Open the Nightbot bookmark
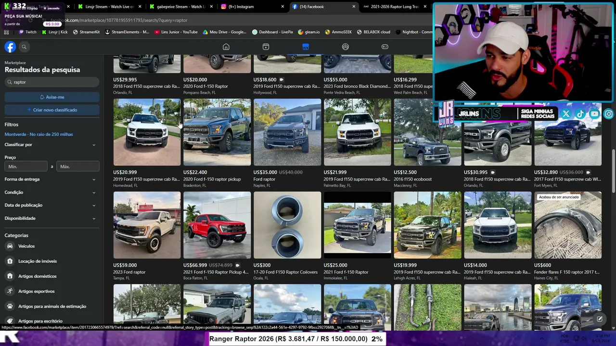 (414, 32)
